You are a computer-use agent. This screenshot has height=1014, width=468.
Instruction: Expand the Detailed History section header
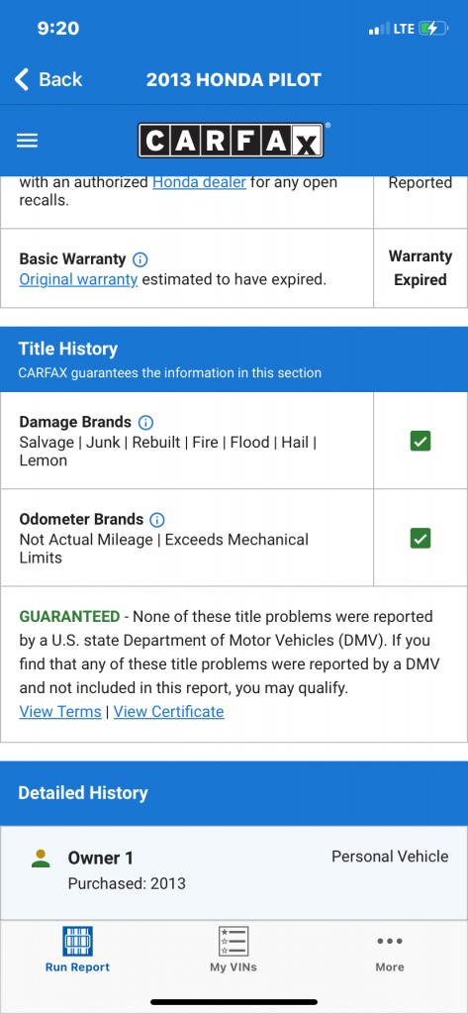point(234,793)
